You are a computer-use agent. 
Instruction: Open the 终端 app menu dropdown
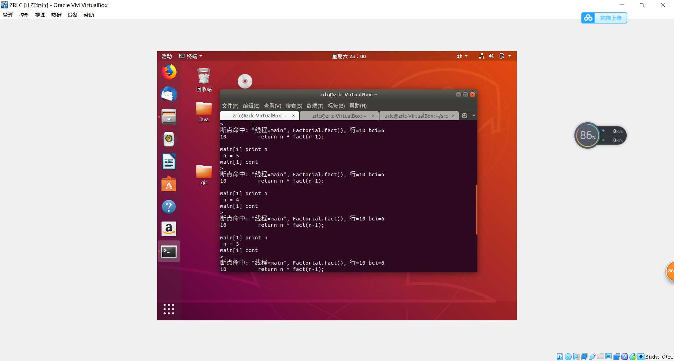click(191, 56)
